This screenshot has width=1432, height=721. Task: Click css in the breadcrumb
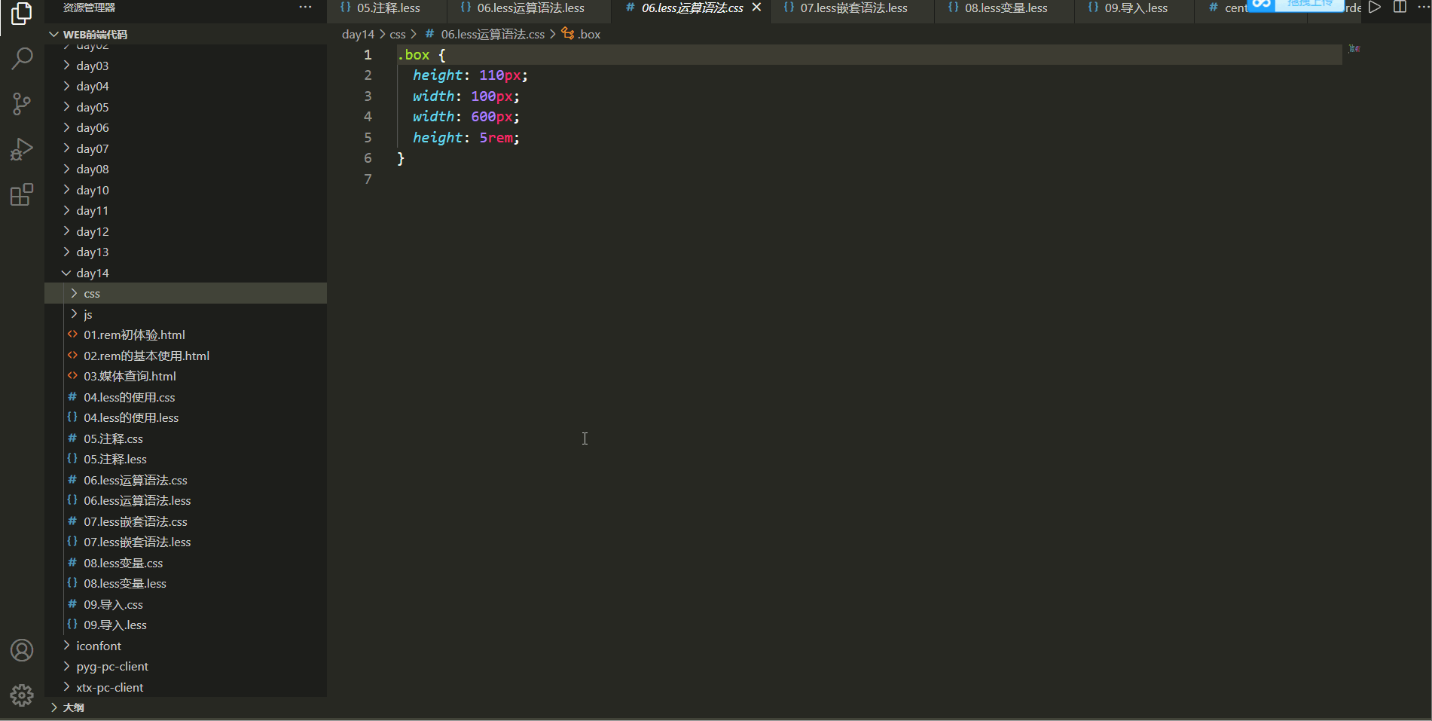(x=398, y=34)
